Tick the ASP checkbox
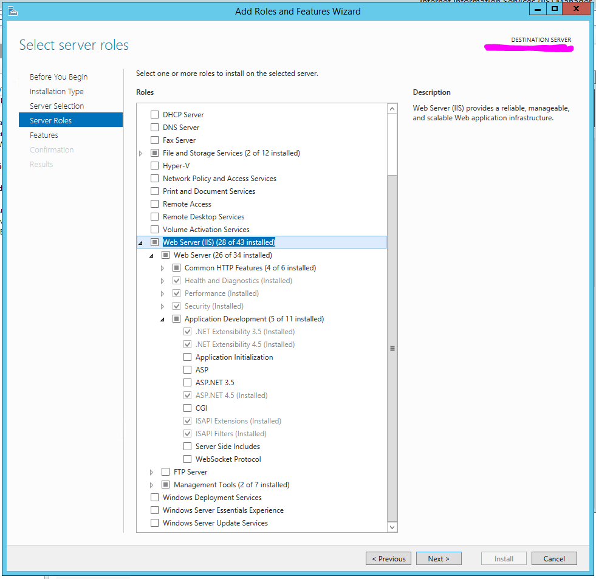 (187, 369)
